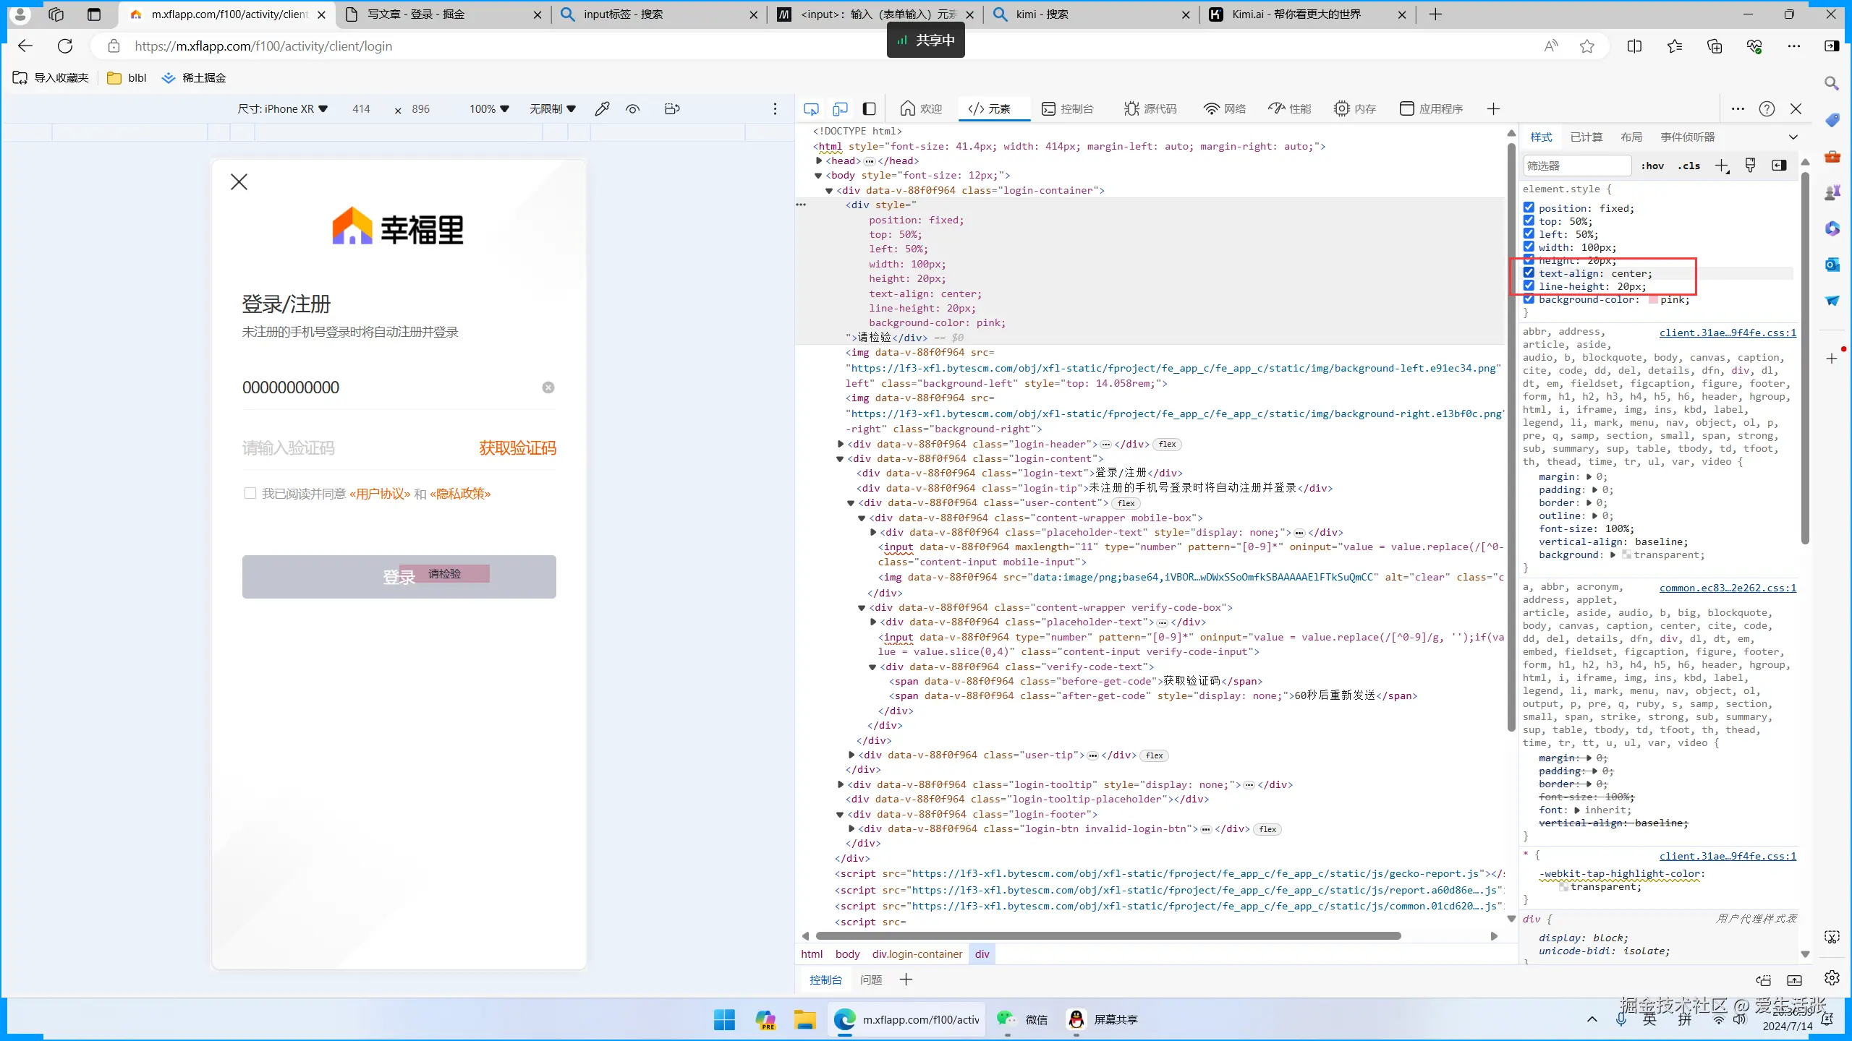This screenshot has width=1852, height=1041.
Task: Click the eyedropper icon in device toolbar
Action: 601,108
